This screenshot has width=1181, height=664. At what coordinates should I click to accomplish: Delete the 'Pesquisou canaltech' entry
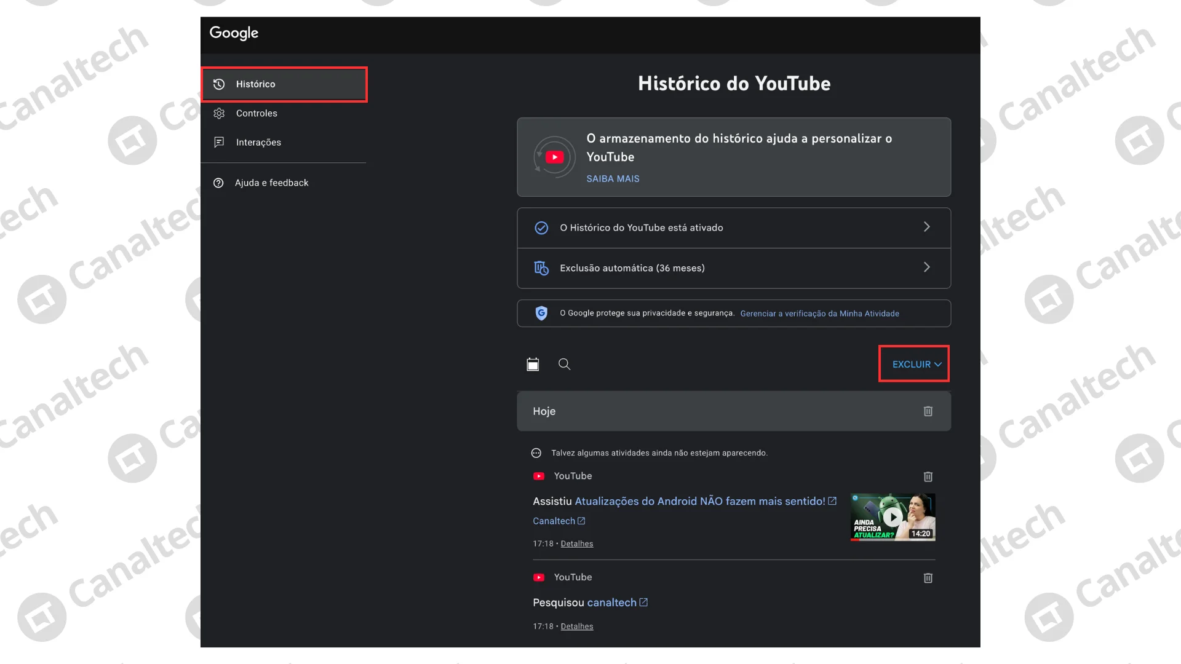(928, 578)
